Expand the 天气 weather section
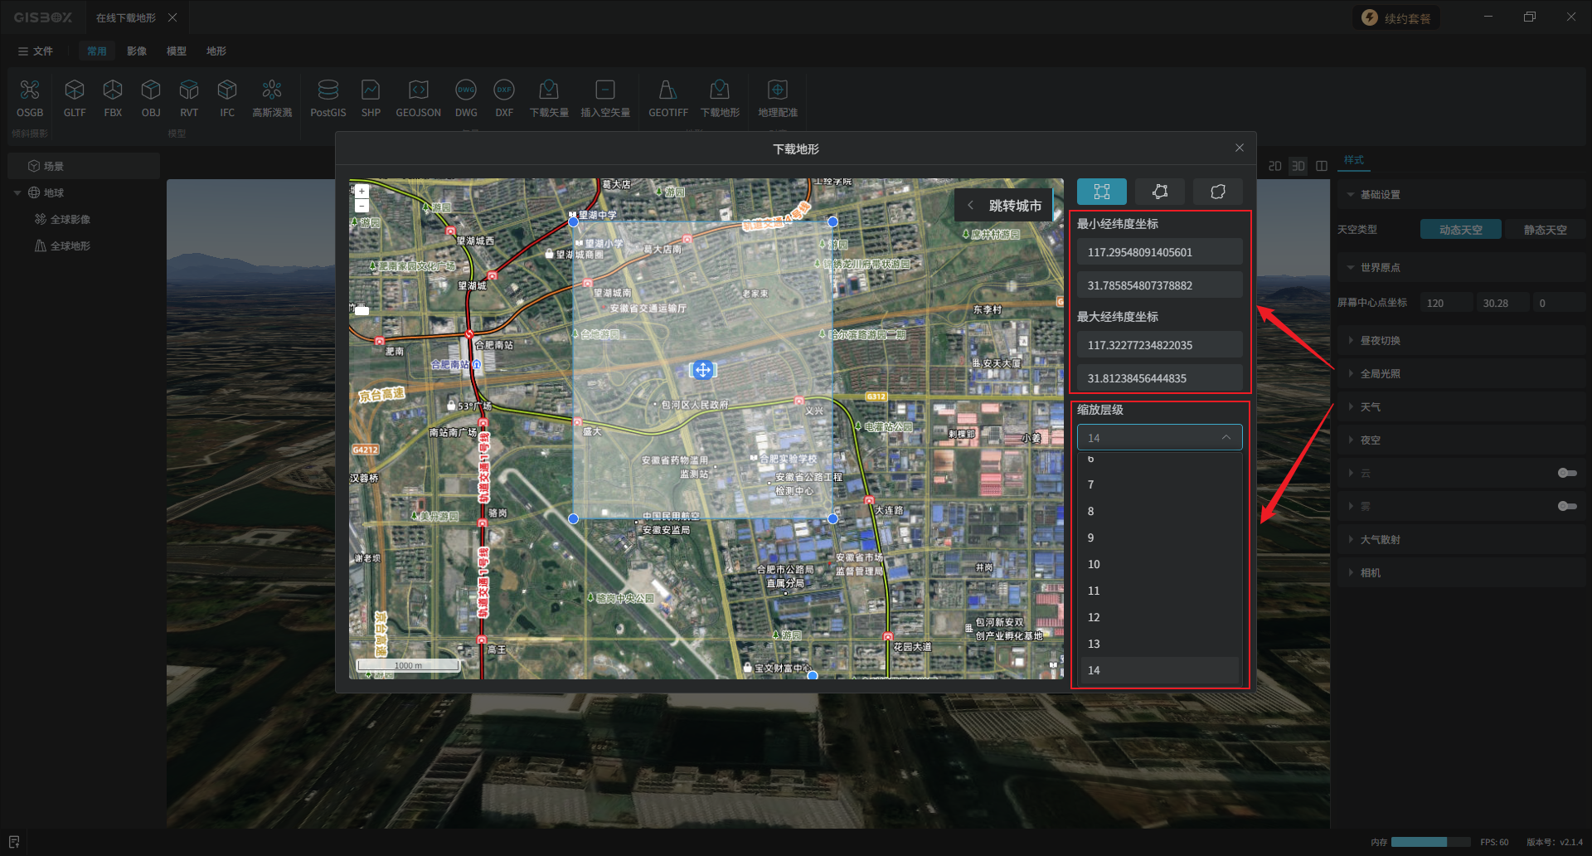1592x856 pixels. pos(1371,407)
